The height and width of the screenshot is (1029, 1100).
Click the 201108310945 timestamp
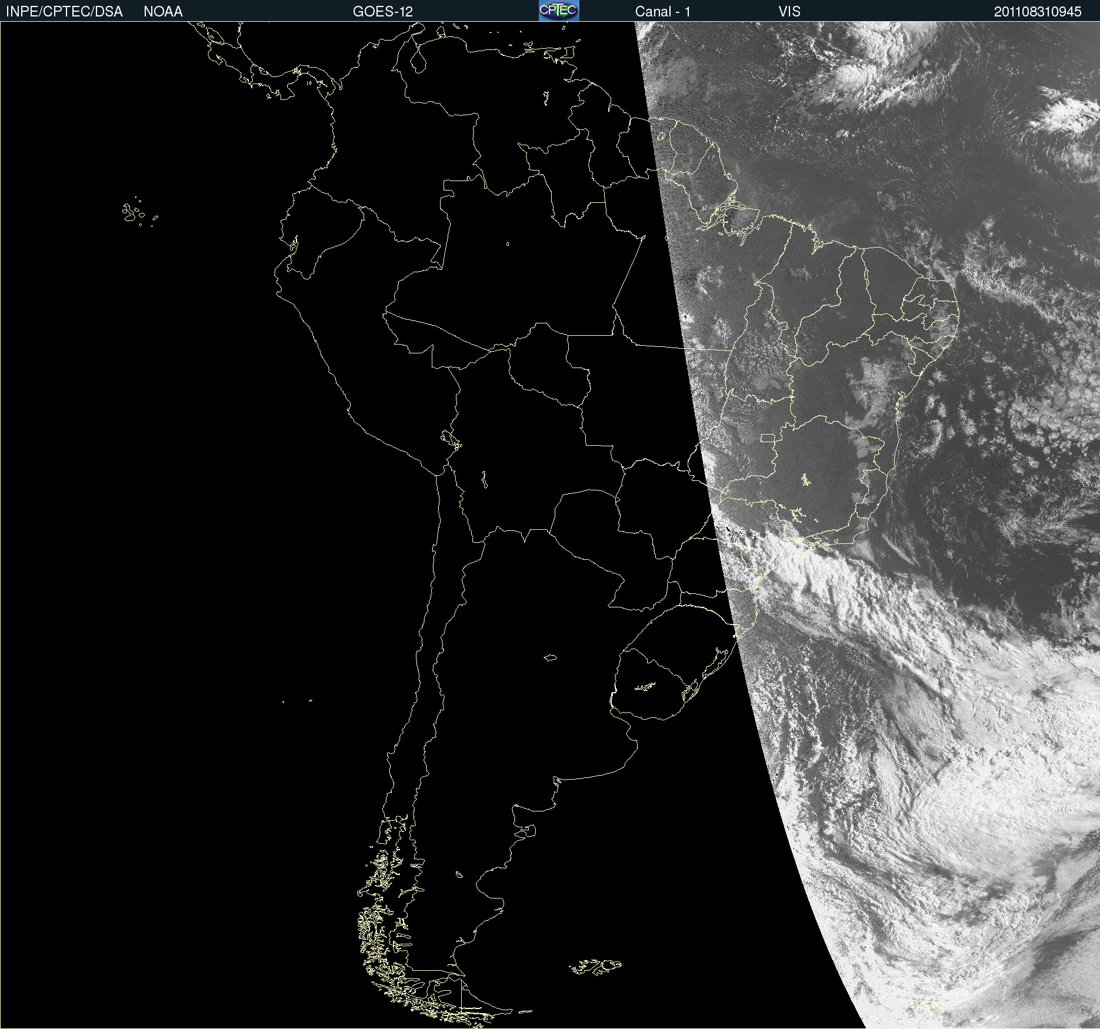[x=1038, y=12]
